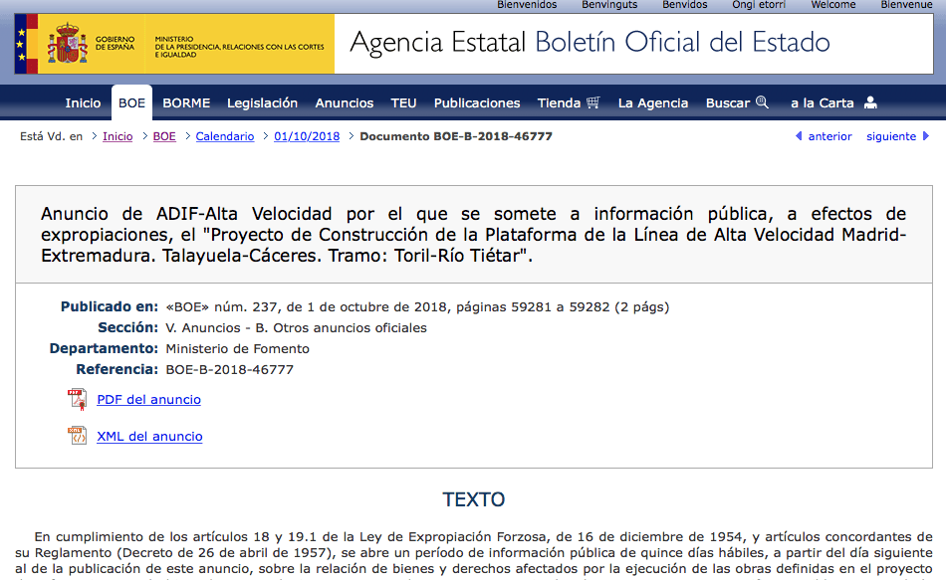This screenshot has height=580, width=946.
Task: Click the Agencia Estatal Boletín Oficial del Estado title
Action: tap(591, 43)
